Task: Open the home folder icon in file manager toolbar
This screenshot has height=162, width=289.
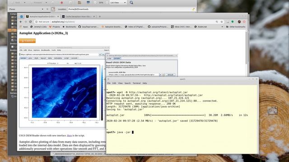Action: click(79, 3)
